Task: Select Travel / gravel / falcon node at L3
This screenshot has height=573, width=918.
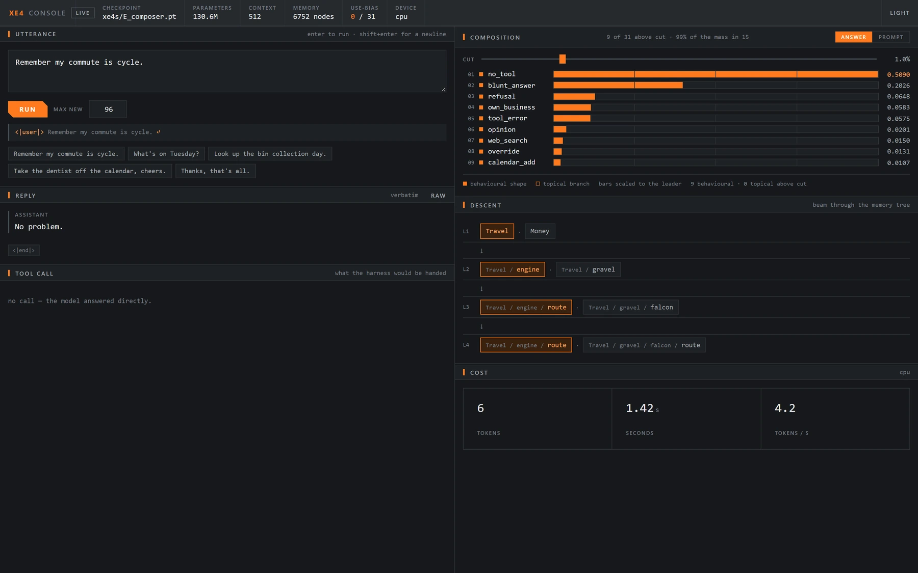Action: [630, 307]
